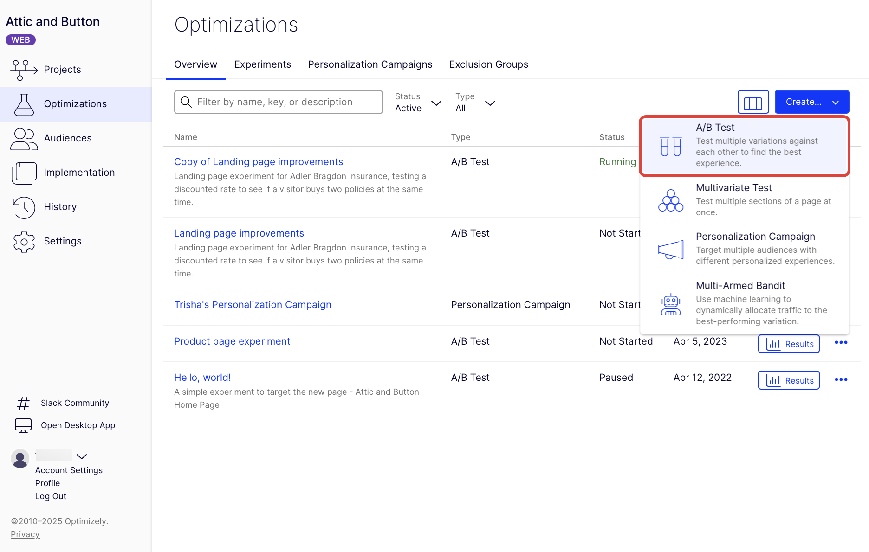The image size is (869, 552).
Task: Click the Slack Community hash icon
Action: click(23, 404)
